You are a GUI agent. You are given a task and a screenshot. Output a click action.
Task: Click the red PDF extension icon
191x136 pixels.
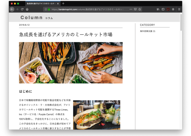(x=168, y=9)
